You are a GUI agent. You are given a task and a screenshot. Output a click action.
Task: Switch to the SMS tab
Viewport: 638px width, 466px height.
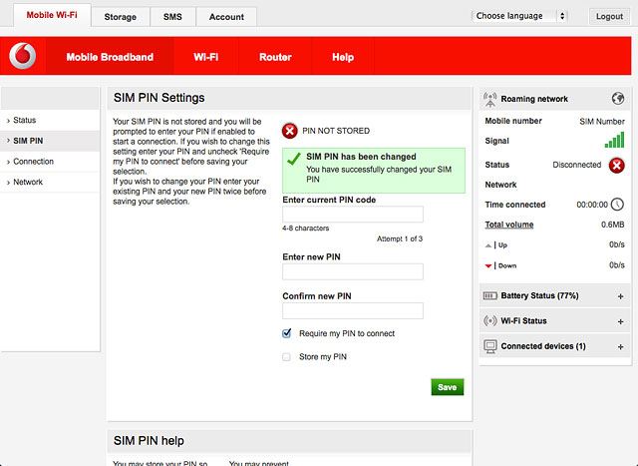pyautogui.click(x=172, y=17)
